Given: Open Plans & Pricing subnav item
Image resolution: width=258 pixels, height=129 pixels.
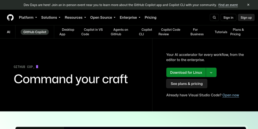Looking at the screenshot, I should tap(237, 32).
